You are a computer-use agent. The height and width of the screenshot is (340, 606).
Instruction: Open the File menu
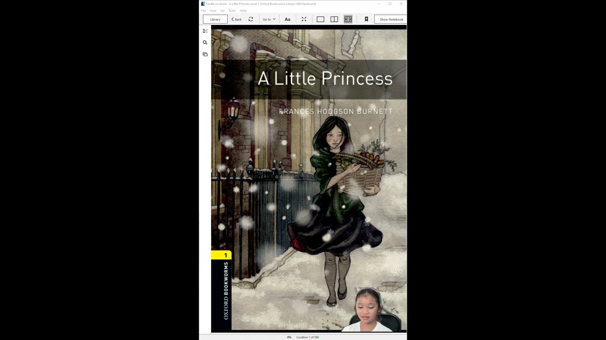tap(204, 10)
